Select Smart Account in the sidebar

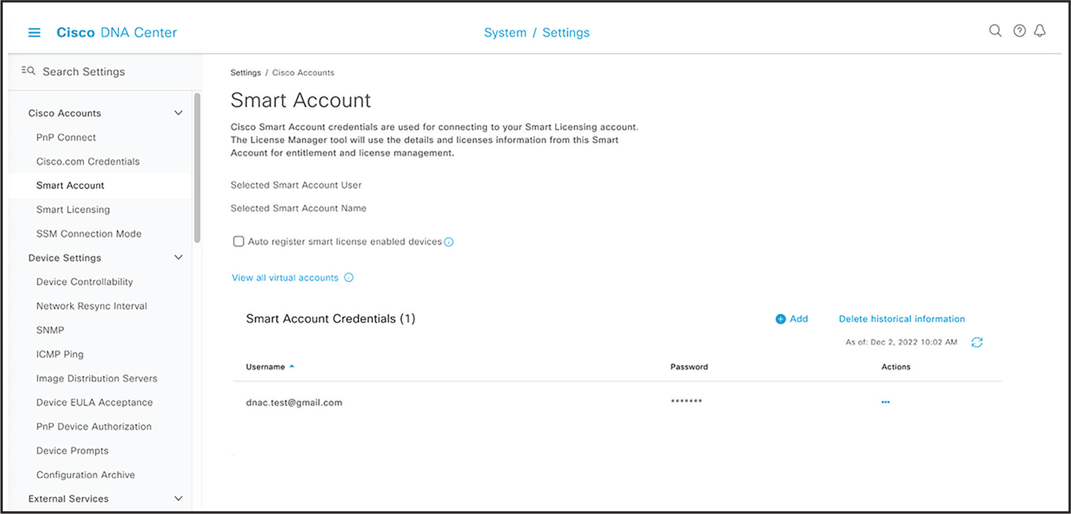pyautogui.click(x=70, y=185)
